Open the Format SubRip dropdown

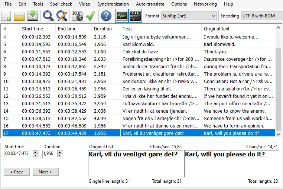point(189,16)
